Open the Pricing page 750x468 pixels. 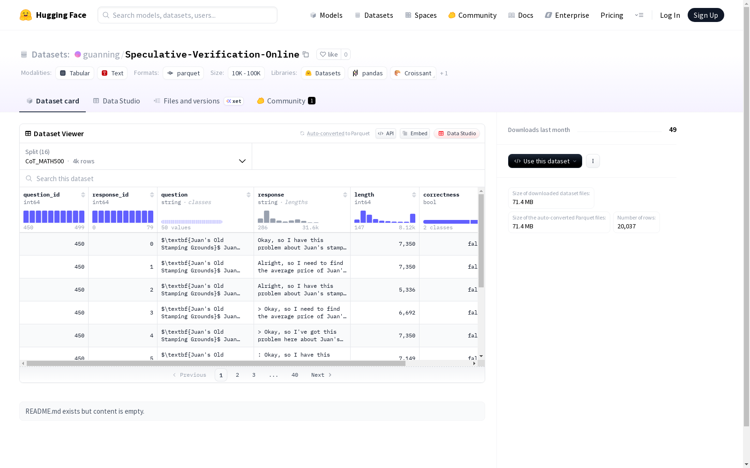coord(612,15)
